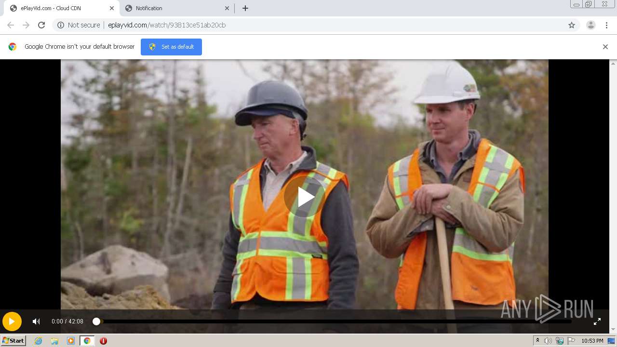Click the network tray icon
This screenshot has height=347, width=617.
tap(560, 341)
